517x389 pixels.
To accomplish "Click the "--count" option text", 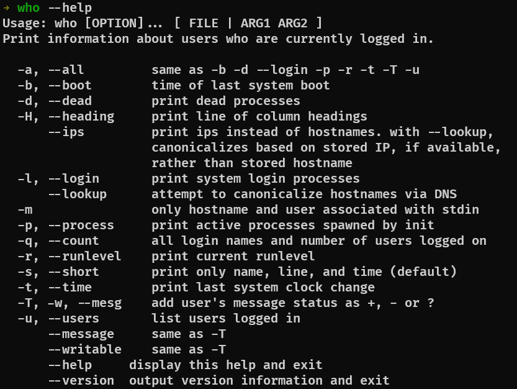I will (x=73, y=240).
